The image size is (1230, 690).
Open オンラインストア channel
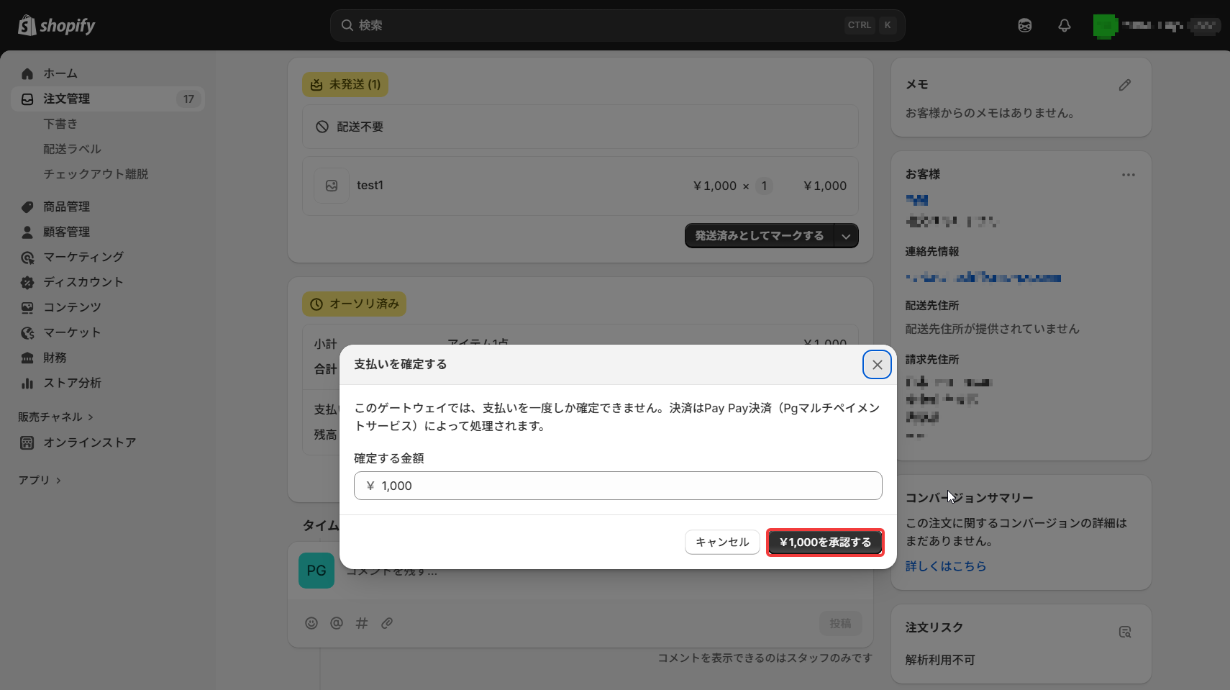click(x=90, y=442)
